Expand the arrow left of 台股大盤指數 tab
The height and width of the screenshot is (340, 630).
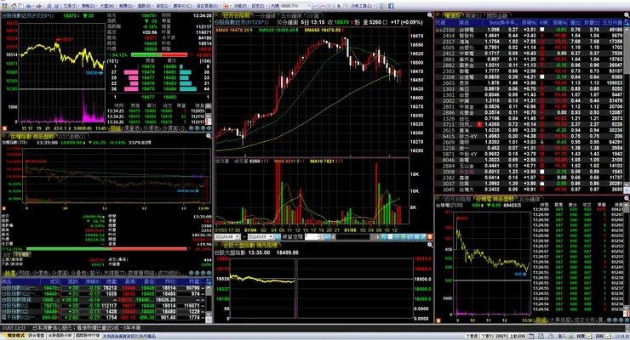pos(219,245)
